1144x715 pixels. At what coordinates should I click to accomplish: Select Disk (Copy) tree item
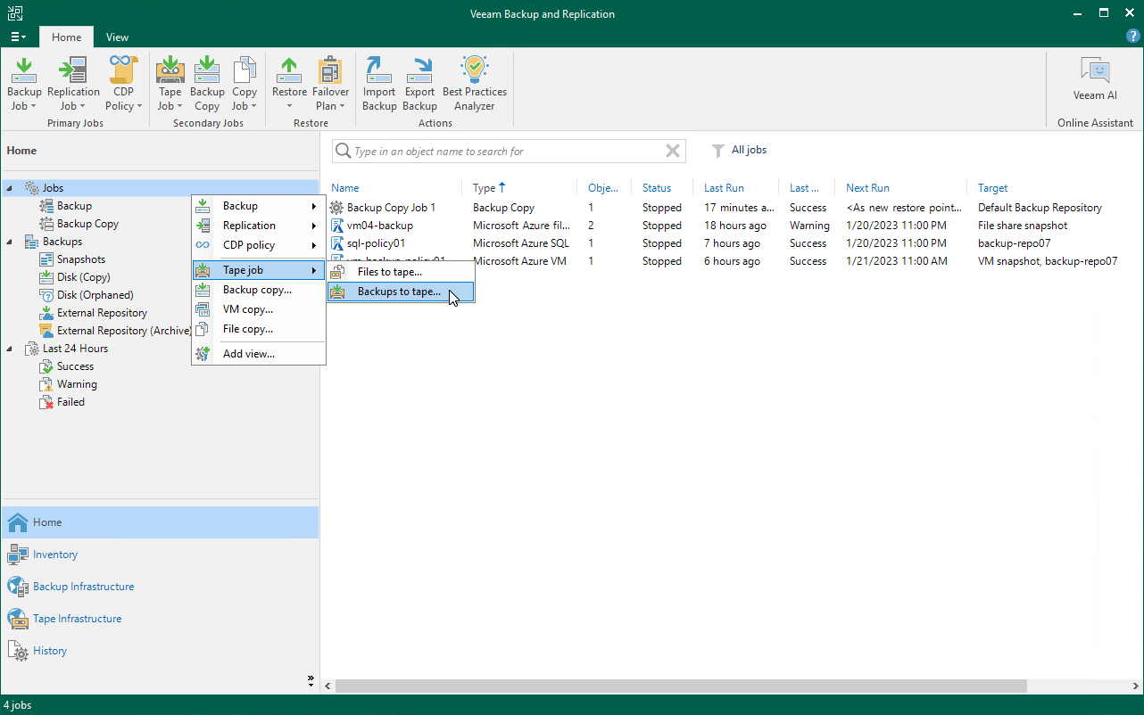pyautogui.click(x=84, y=277)
